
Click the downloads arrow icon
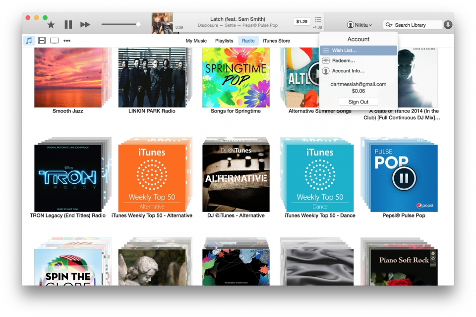coord(448,25)
